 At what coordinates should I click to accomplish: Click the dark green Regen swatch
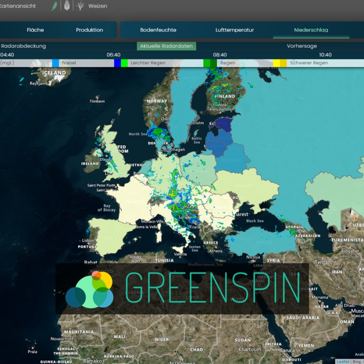pyautogui.click(x=214, y=63)
